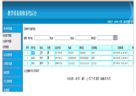
Task: Click username yh002 in row 2
Action: point(33,58)
